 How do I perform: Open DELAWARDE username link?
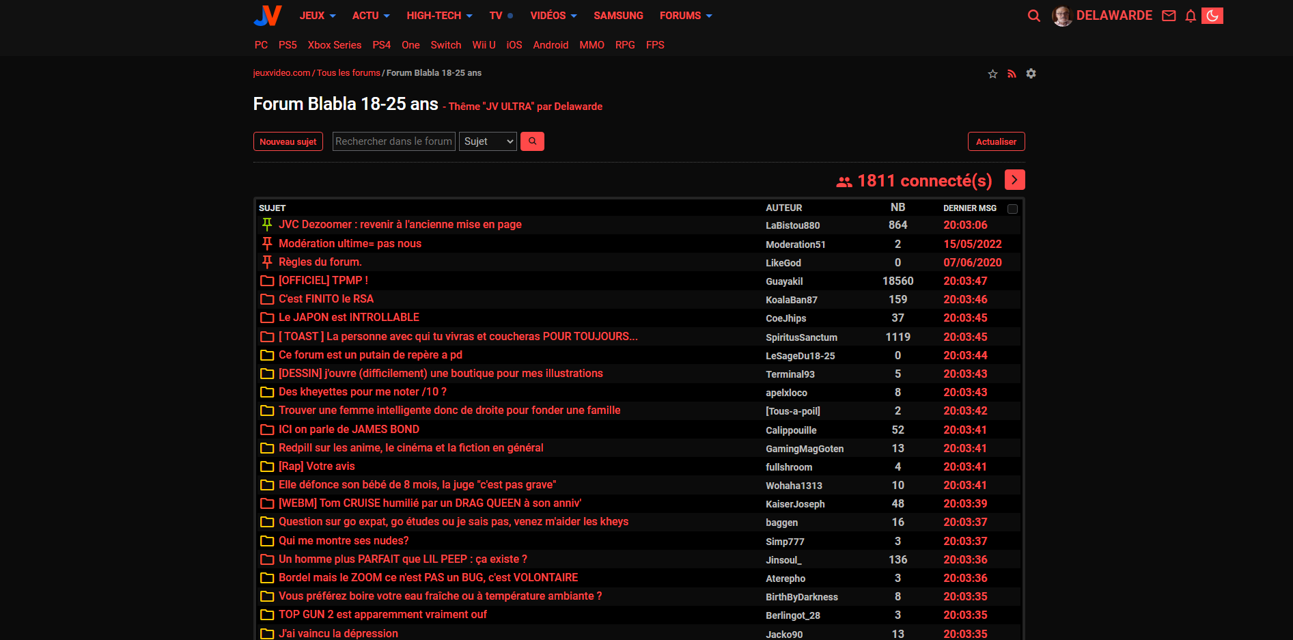[x=1114, y=16]
